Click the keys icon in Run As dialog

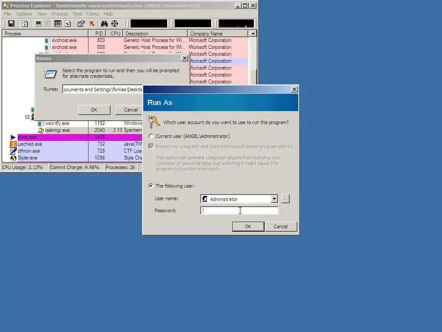[x=154, y=122]
